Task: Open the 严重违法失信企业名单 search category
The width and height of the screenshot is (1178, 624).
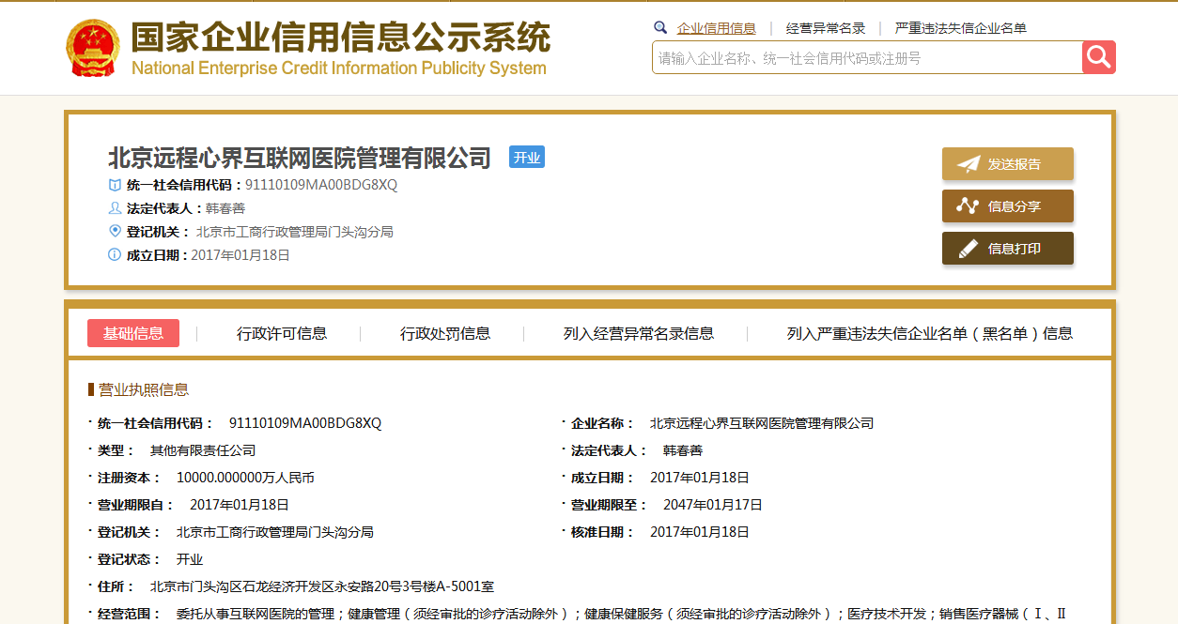Action: click(x=961, y=28)
